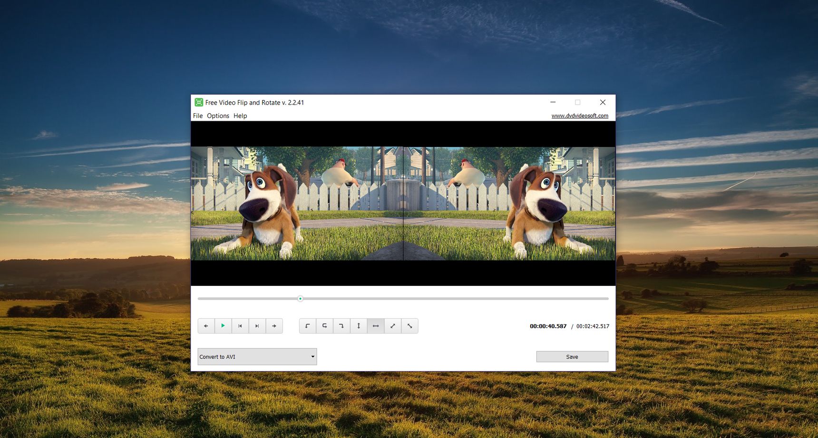Rotate video 90 degrees clockwise
Image resolution: width=818 pixels, height=438 pixels.
pyautogui.click(x=341, y=326)
